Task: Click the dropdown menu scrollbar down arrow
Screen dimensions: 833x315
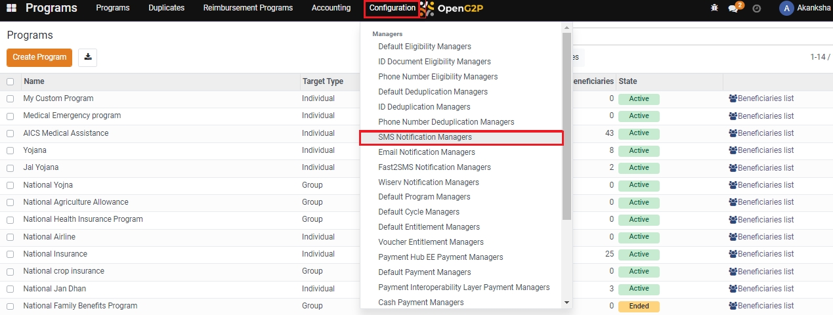Action: pyautogui.click(x=566, y=303)
